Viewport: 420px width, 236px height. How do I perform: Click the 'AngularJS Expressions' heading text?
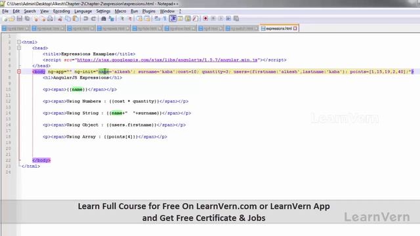pos(81,77)
